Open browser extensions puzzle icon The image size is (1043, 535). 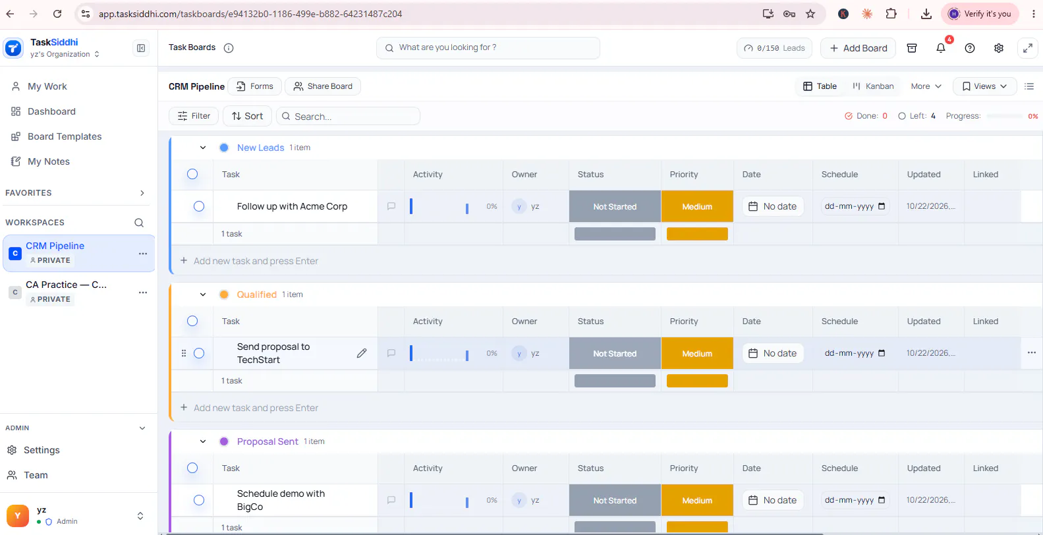(x=891, y=14)
